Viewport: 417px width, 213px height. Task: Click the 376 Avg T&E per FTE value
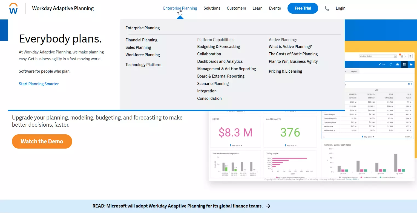(290, 133)
